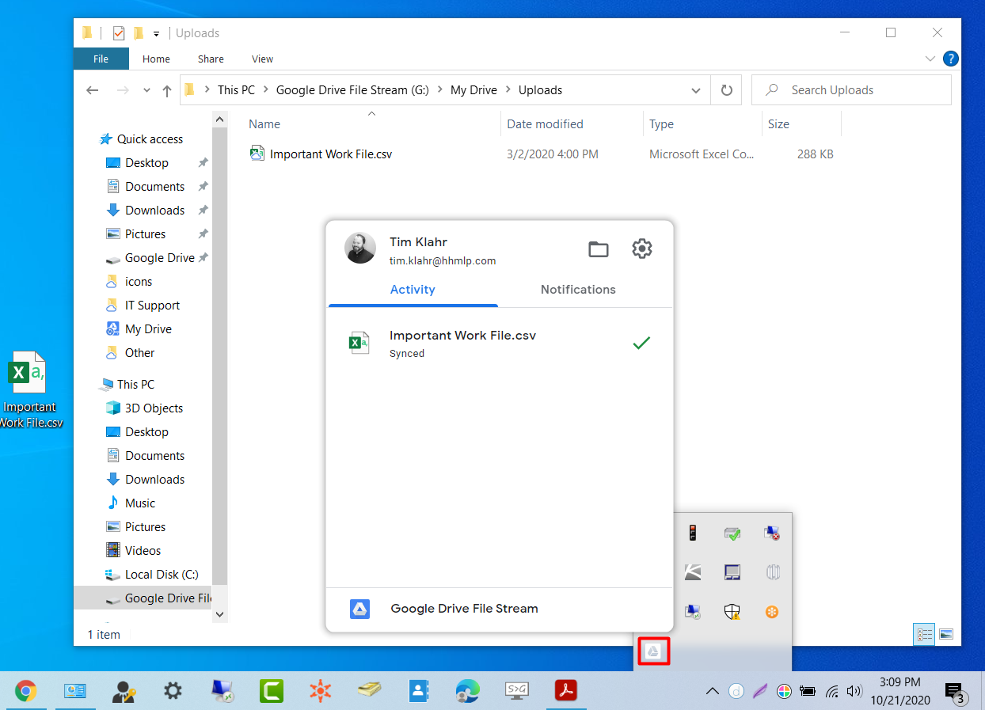Open the Home ribbon tab
Viewport: 985px width, 710px height.
tap(156, 59)
